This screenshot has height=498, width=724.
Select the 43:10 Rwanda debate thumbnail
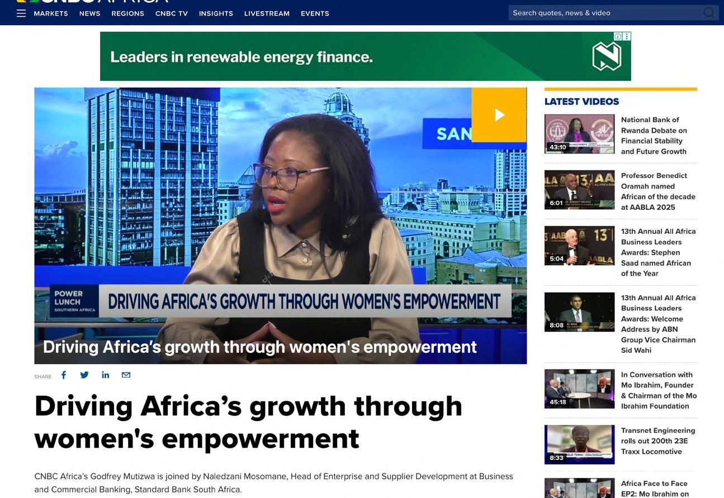(x=579, y=135)
